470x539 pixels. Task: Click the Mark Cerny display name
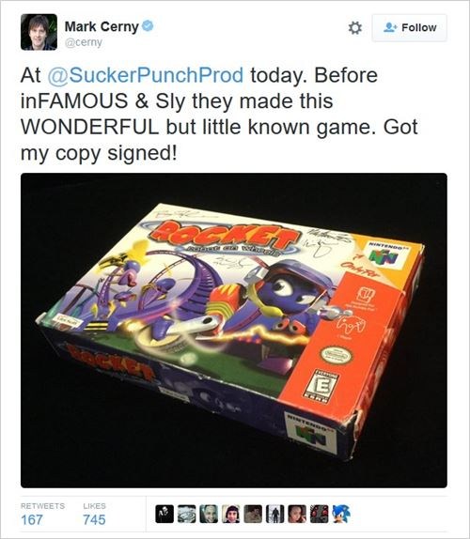tap(102, 26)
